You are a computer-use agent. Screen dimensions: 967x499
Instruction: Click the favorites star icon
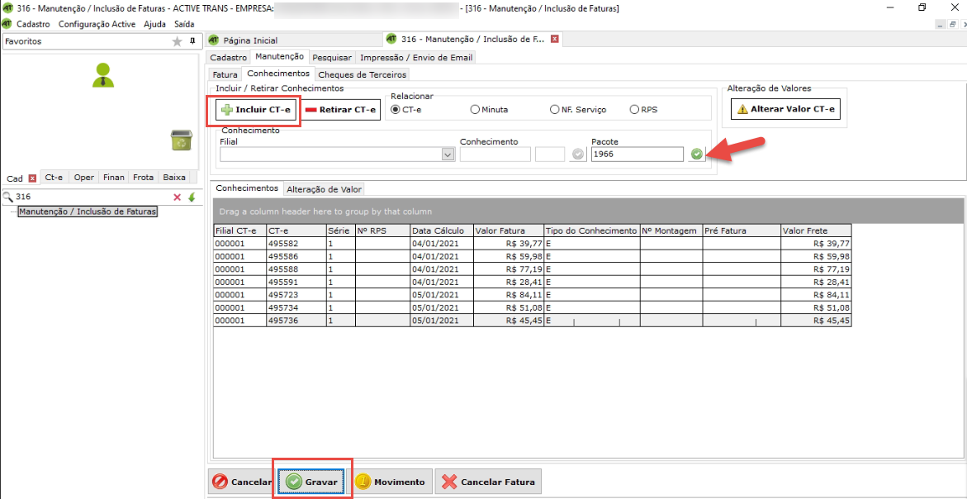(177, 41)
